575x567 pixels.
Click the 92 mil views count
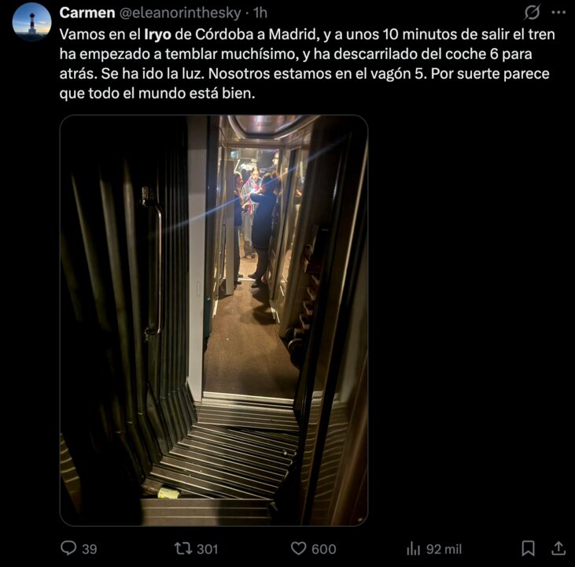[444, 549]
